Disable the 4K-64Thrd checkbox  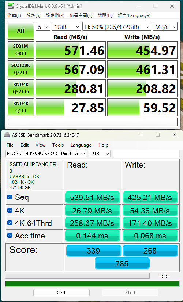click(10, 223)
